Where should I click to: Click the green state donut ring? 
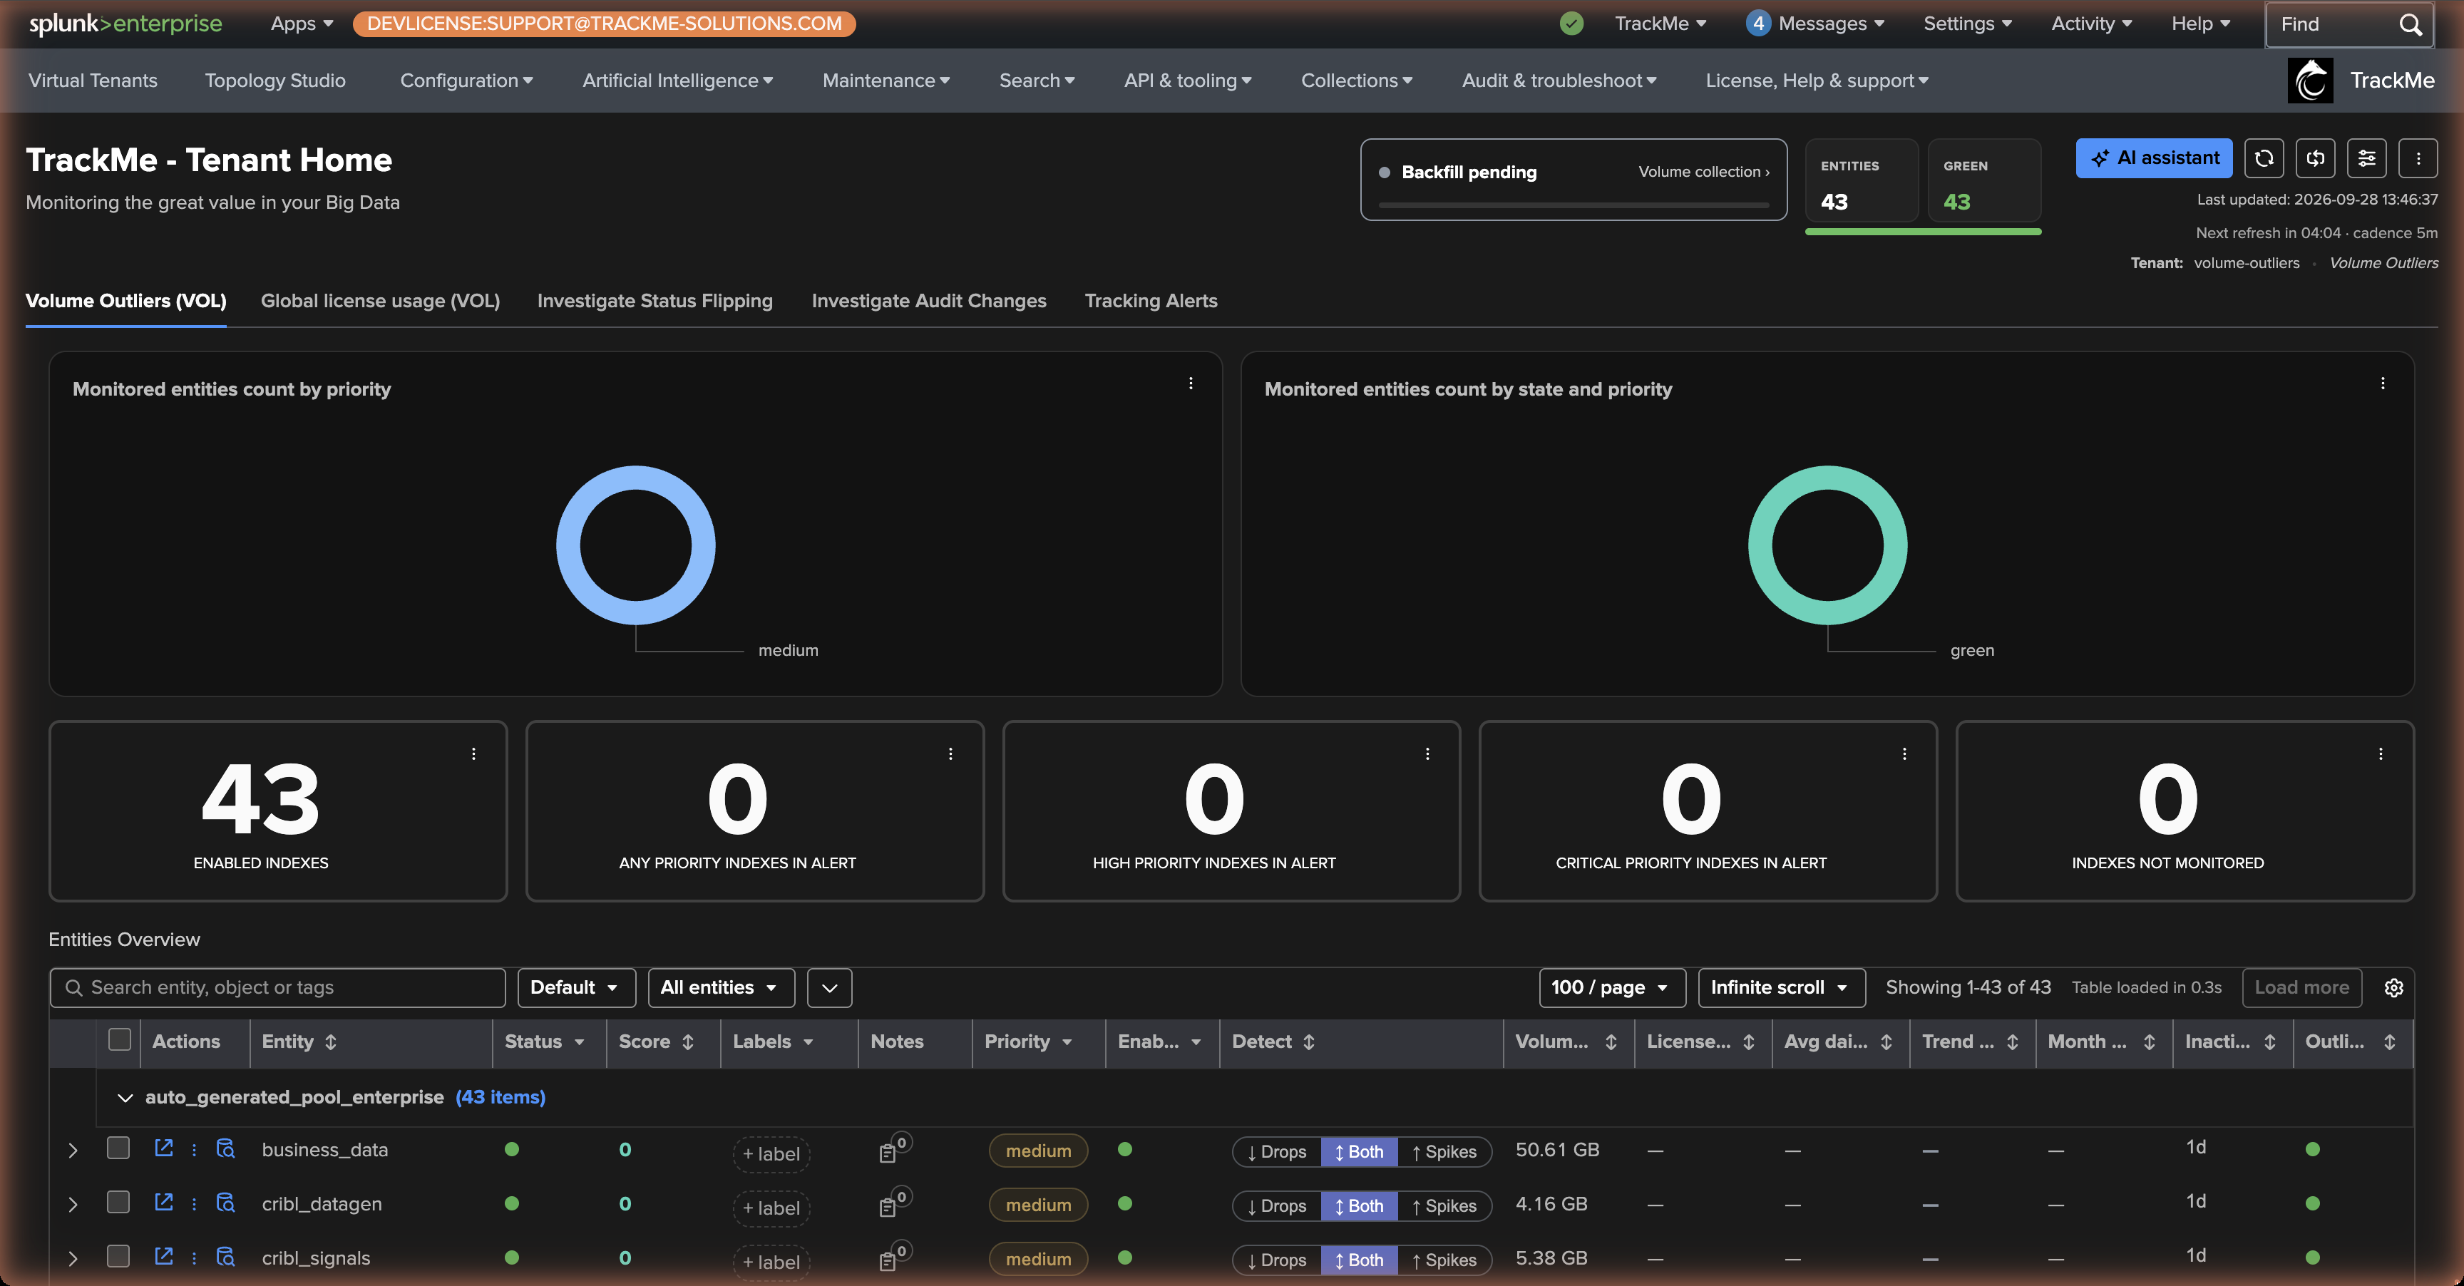pos(1828,475)
